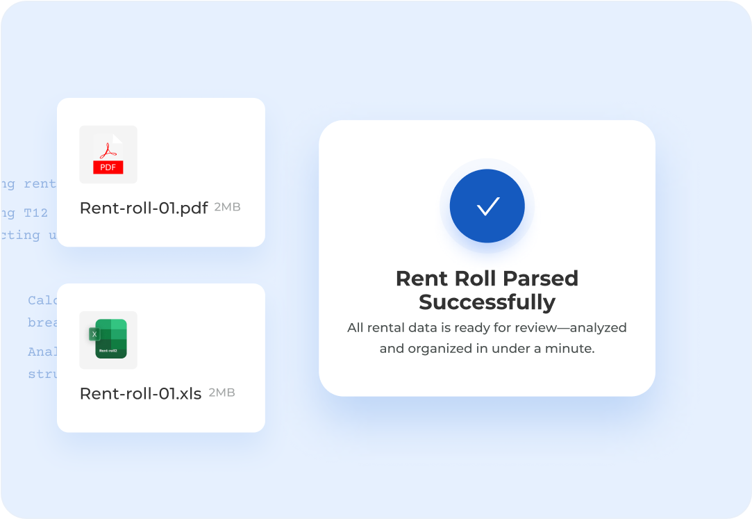Click the small green X Excel badge

pos(94,334)
